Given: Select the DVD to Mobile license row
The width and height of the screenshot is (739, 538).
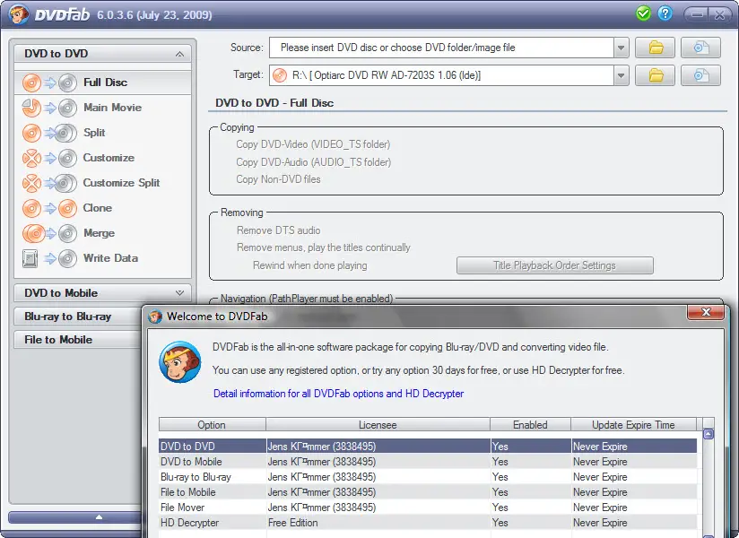Looking at the screenshot, I should pos(428,462).
